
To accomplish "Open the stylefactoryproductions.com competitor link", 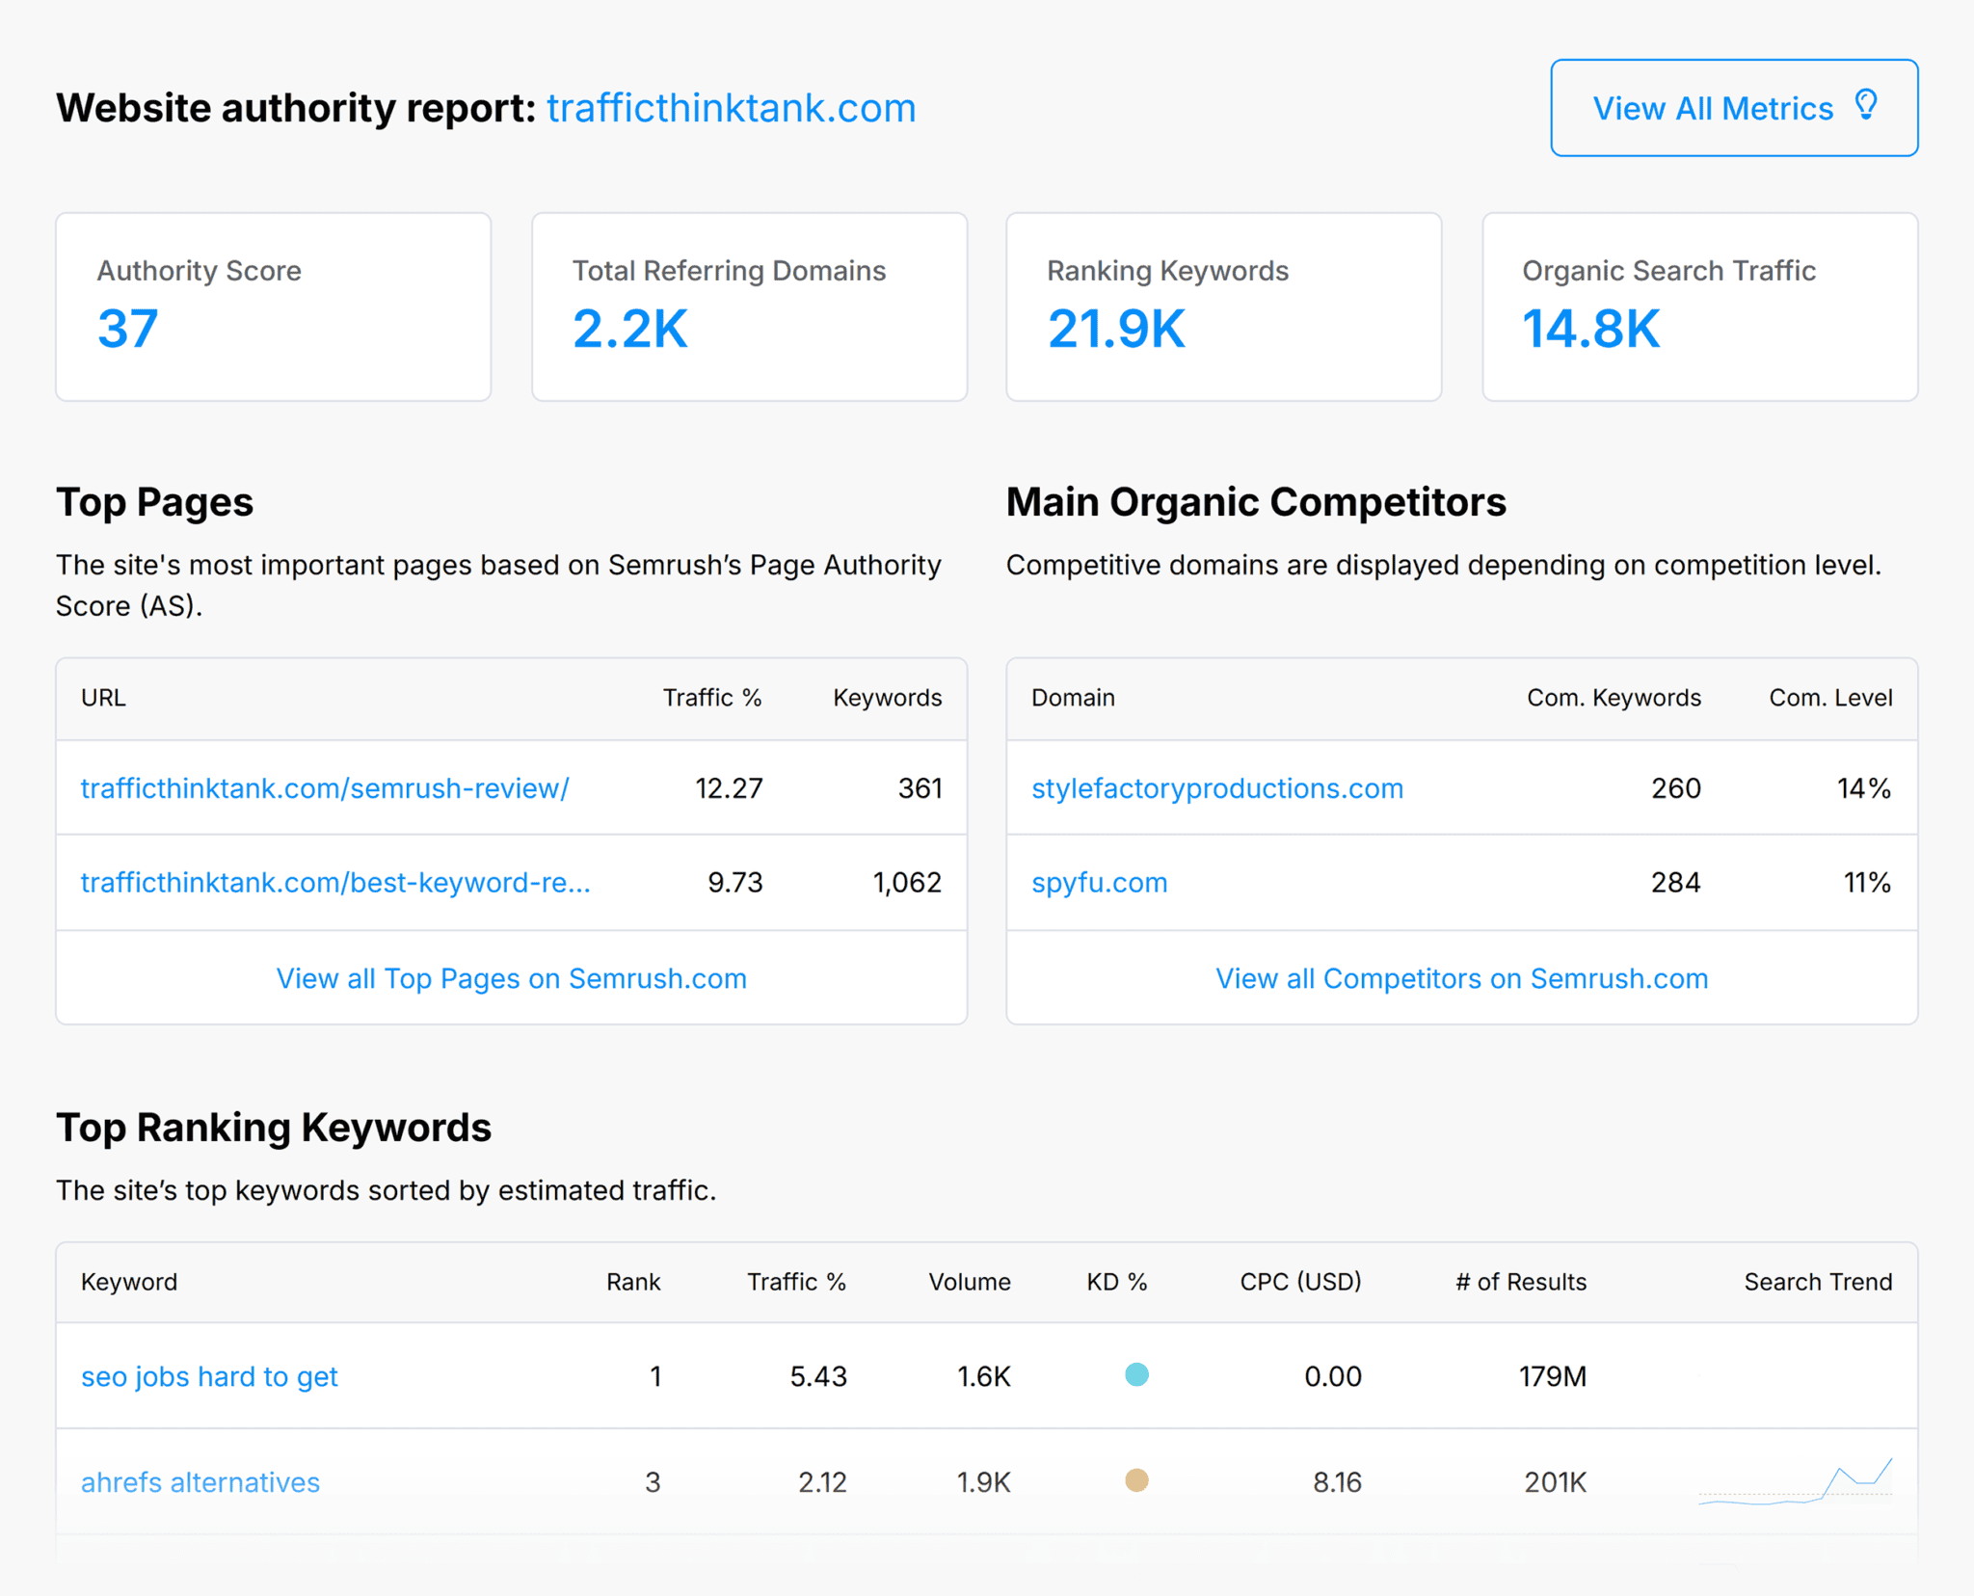I will pyautogui.click(x=1216, y=788).
